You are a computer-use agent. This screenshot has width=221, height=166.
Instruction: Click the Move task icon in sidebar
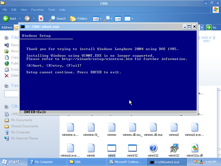point(7,51)
